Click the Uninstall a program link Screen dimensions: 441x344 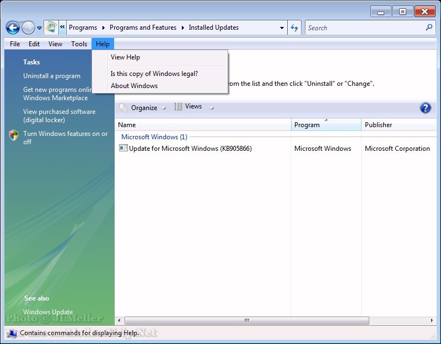point(52,76)
